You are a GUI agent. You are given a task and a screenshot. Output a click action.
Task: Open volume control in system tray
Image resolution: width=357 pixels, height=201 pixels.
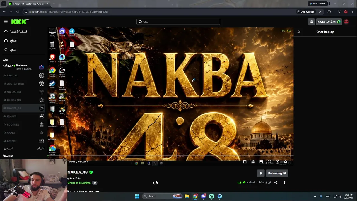(x=339, y=196)
